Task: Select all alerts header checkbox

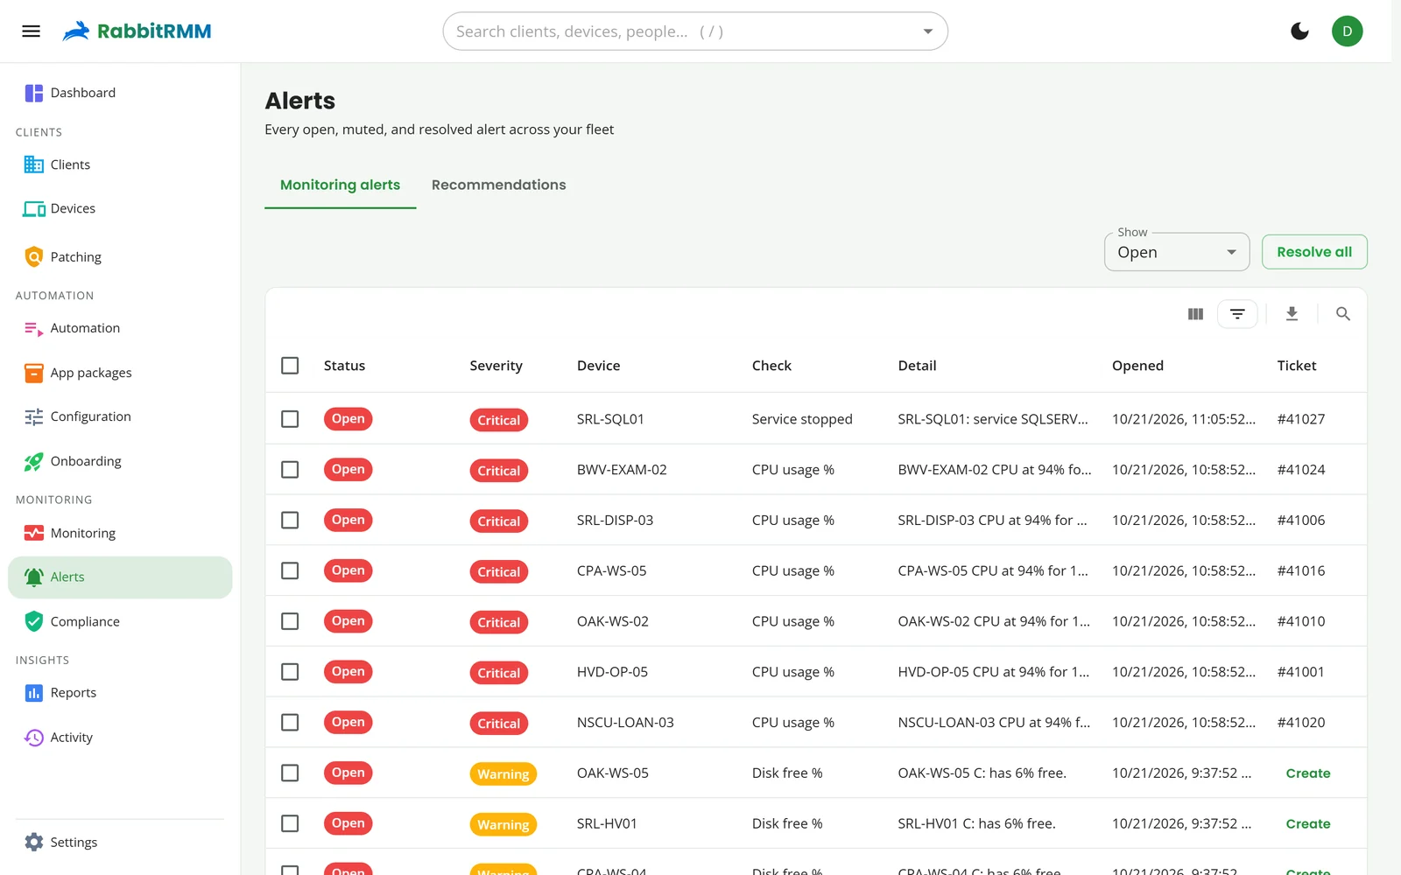Action: click(x=290, y=366)
